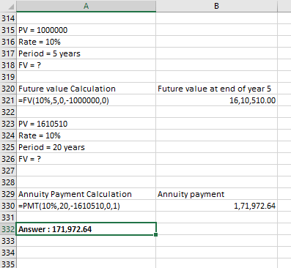The height and width of the screenshot is (268, 291).
Task: Select value 16,10,510.00
Action: click(x=216, y=100)
